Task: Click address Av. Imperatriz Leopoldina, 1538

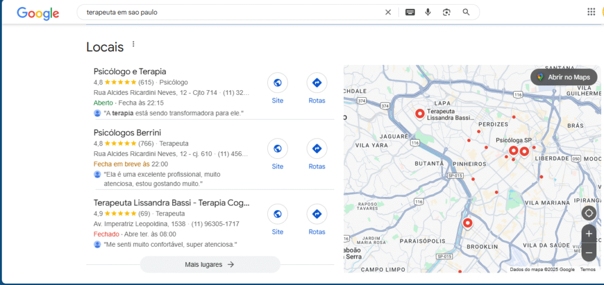Action: pos(140,224)
